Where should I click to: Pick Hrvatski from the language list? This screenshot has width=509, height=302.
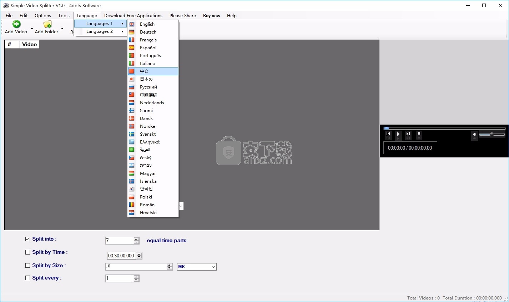153,212
